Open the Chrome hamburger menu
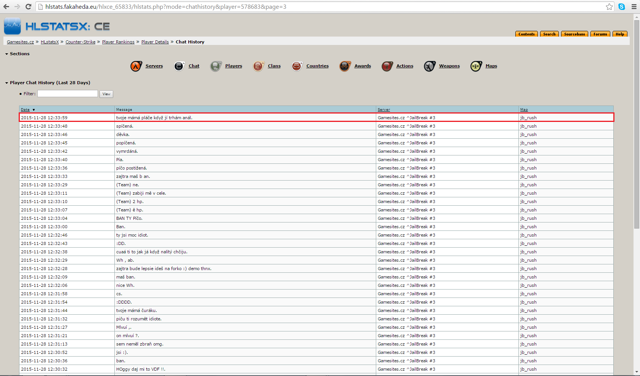 pos(634,6)
